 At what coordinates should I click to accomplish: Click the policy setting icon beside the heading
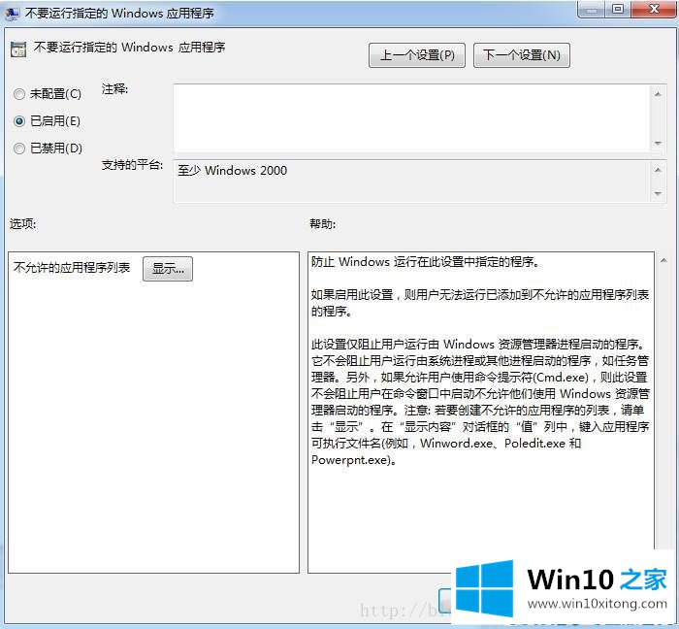(18, 50)
